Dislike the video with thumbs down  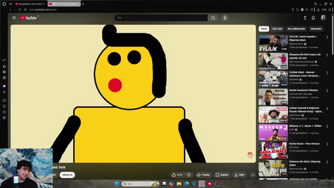pos(189,175)
